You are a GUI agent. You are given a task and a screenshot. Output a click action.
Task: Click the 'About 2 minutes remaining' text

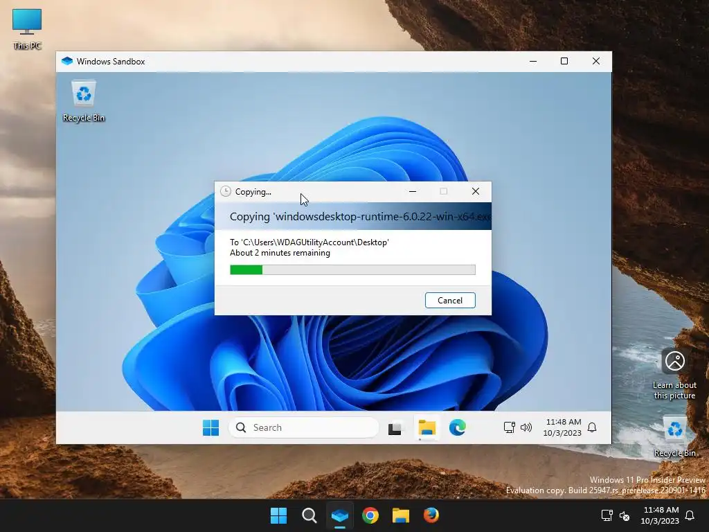coord(280,253)
